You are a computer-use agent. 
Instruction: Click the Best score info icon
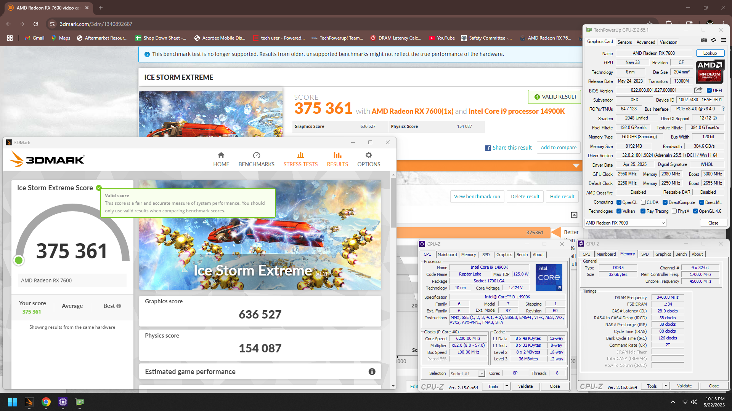pos(119,306)
